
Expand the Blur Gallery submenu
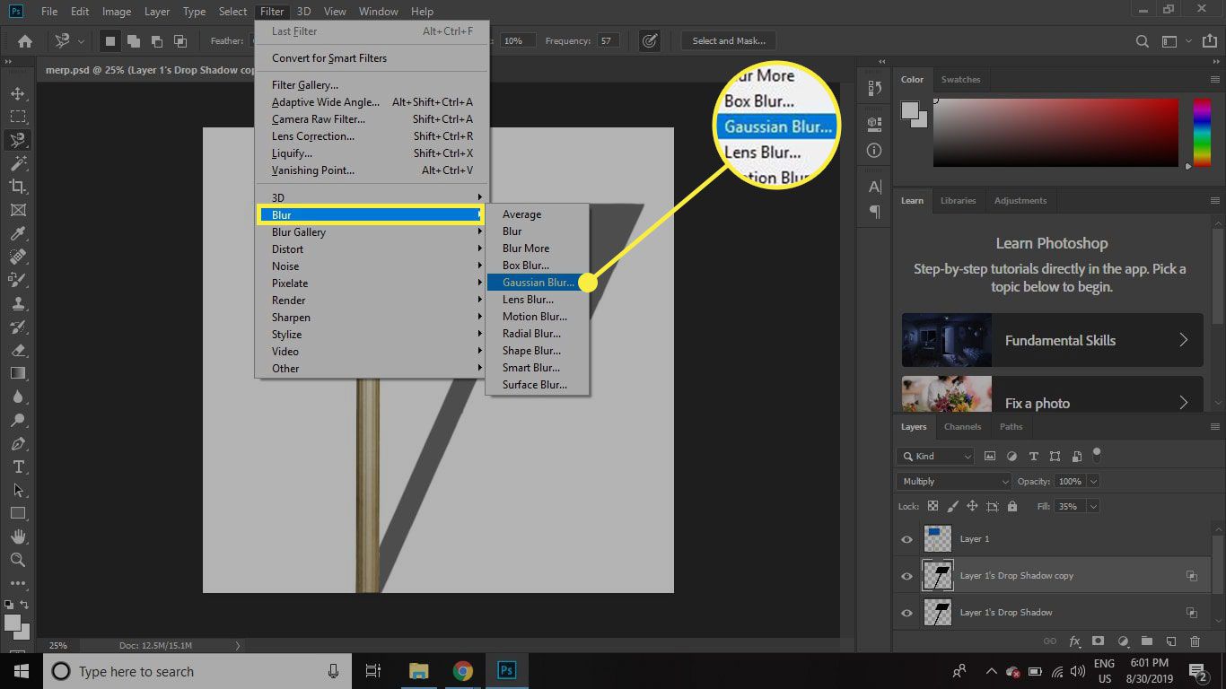(372, 232)
